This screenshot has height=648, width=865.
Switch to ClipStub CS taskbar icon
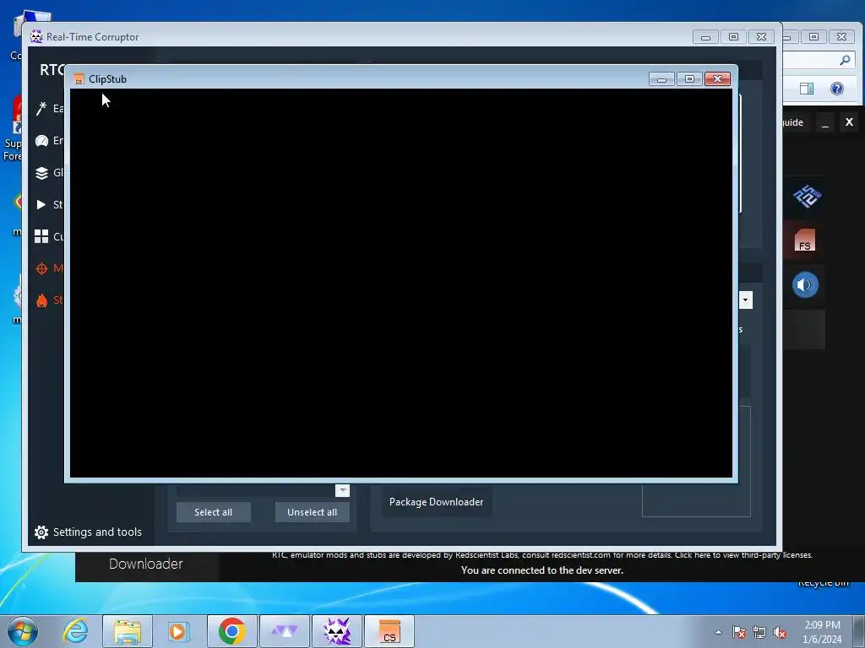pos(389,631)
